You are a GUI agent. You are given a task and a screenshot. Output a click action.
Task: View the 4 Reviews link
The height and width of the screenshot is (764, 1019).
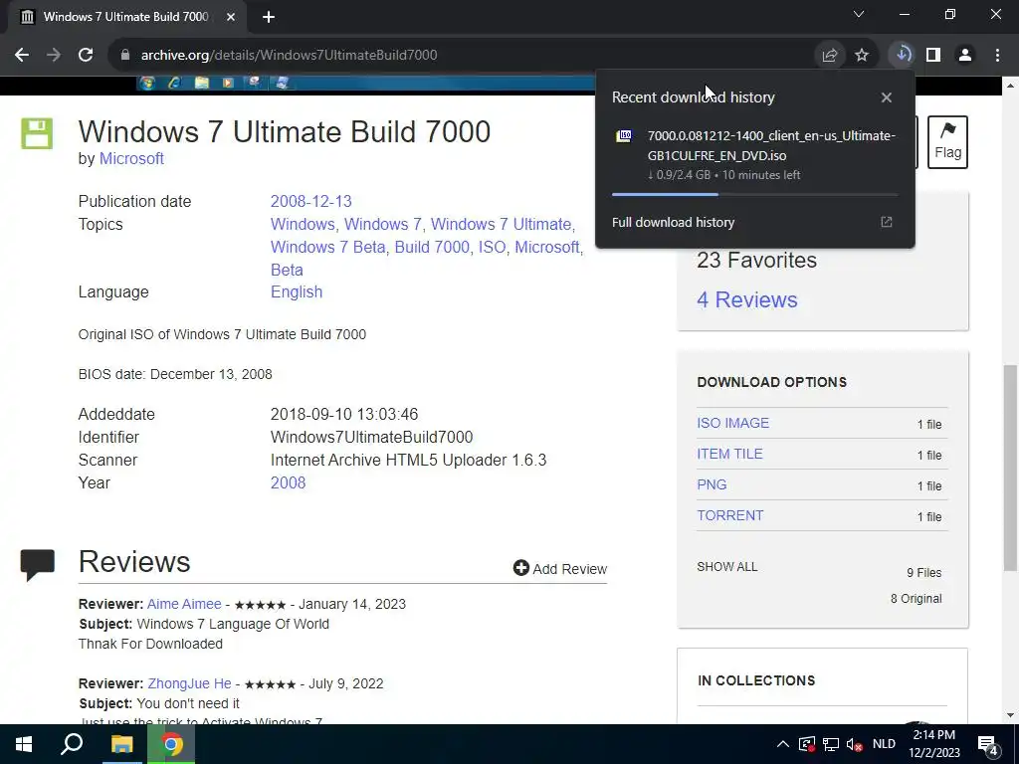746,299
